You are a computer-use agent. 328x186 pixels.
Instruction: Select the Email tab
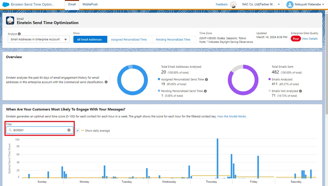72,4
